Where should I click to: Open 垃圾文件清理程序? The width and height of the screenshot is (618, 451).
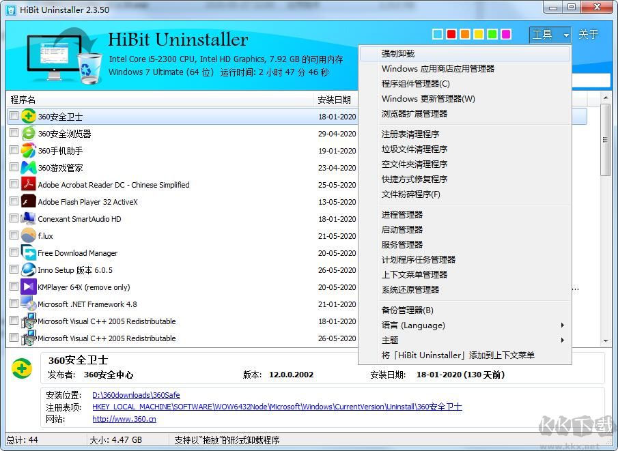466,149
